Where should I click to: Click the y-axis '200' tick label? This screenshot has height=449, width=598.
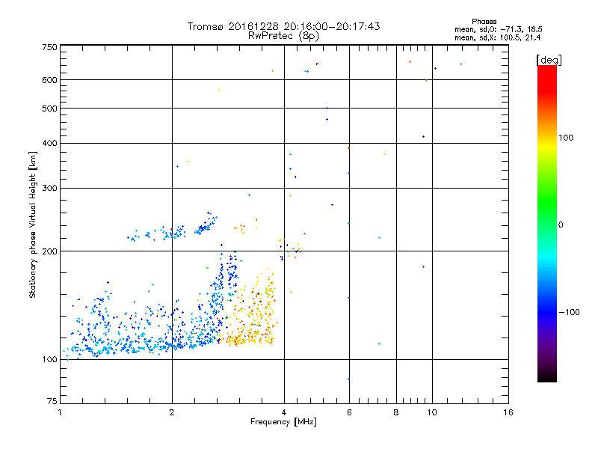coord(49,251)
